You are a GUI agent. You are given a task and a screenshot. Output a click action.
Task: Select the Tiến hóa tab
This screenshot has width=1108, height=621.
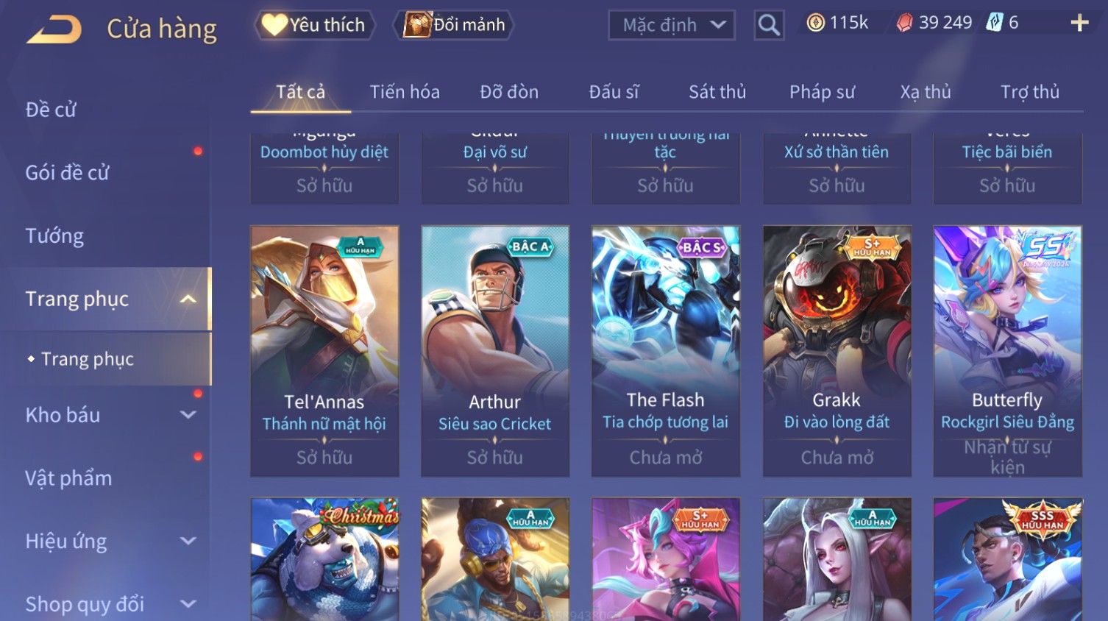click(x=405, y=92)
